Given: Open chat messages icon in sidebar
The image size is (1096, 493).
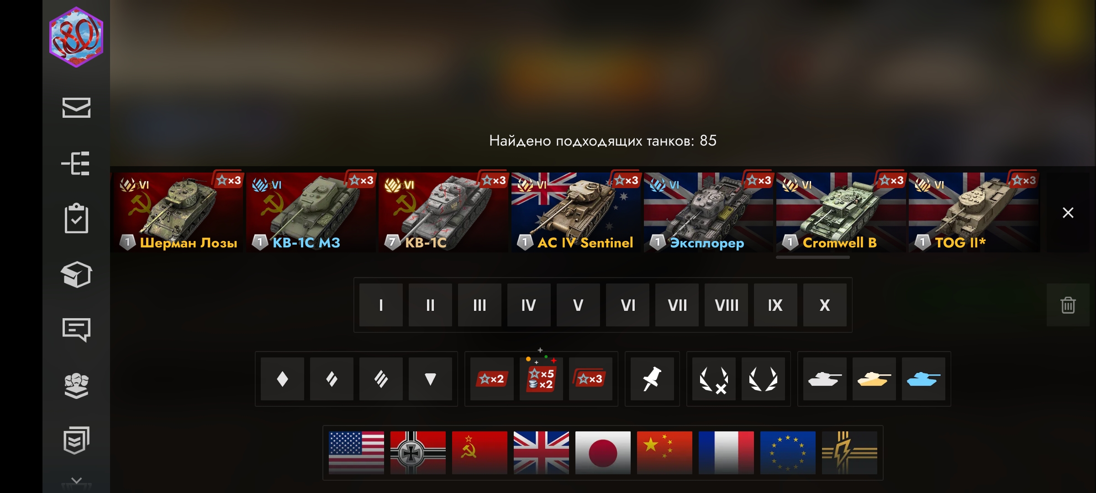Looking at the screenshot, I should (76, 330).
